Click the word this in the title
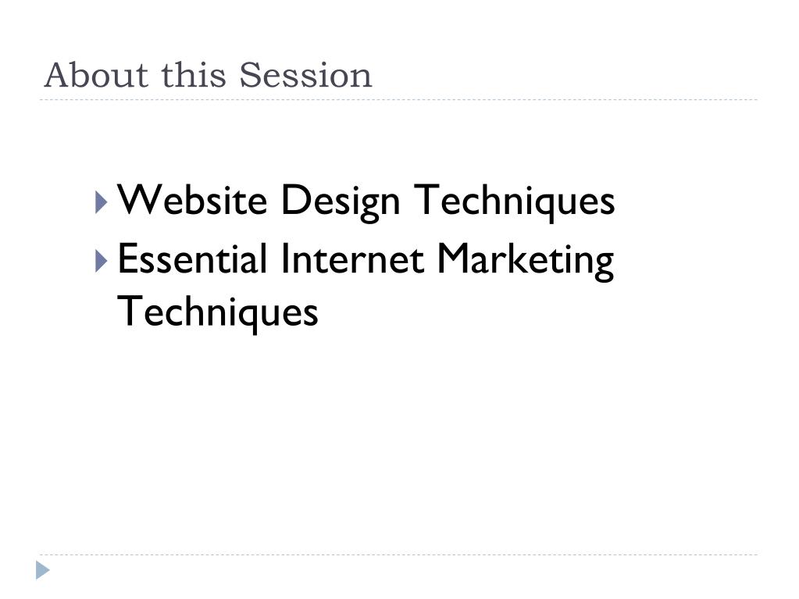This screenshot has height=599, width=799. 194,76
